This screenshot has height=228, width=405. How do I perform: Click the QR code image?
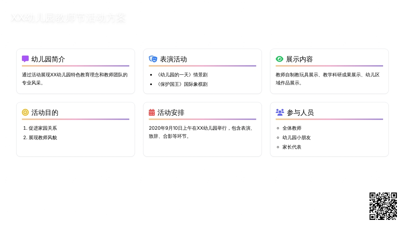383,206
